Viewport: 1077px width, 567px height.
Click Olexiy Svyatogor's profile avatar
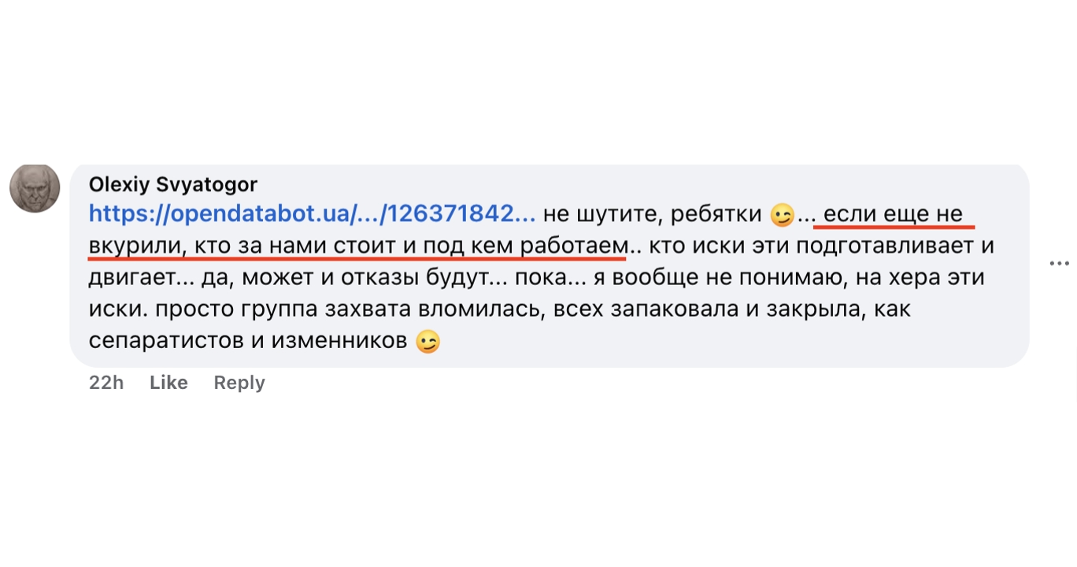(35, 188)
